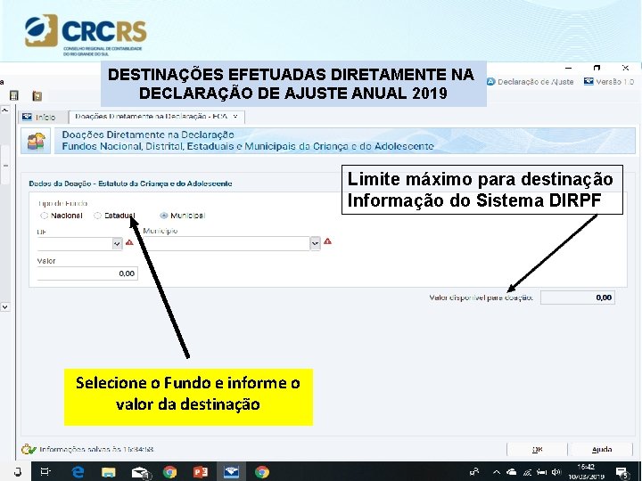Click the OneDrive cloud tray icon

point(512,472)
